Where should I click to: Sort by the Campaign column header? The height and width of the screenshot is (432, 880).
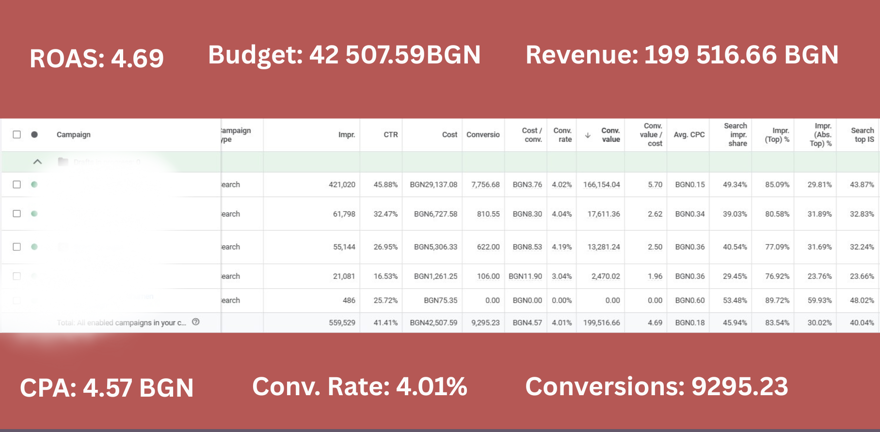tap(74, 135)
